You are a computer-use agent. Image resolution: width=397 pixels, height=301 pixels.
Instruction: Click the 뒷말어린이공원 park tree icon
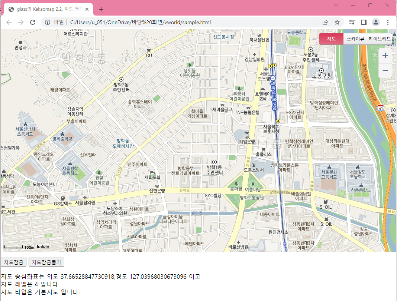point(99,172)
